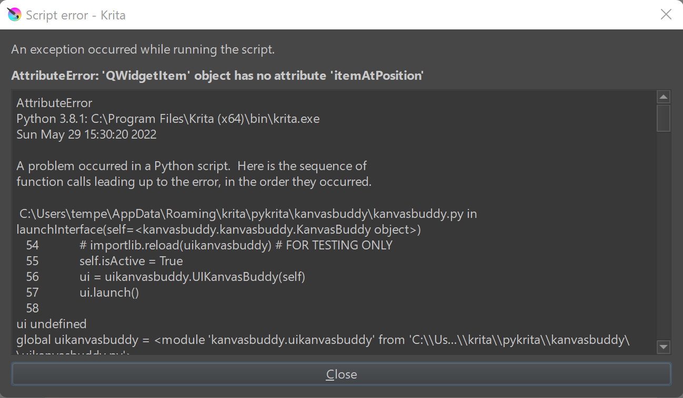Click the "Script error - Krita" title text
The width and height of the screenshot is (683, 398).
pyautogui.click(x=76, y=15)
